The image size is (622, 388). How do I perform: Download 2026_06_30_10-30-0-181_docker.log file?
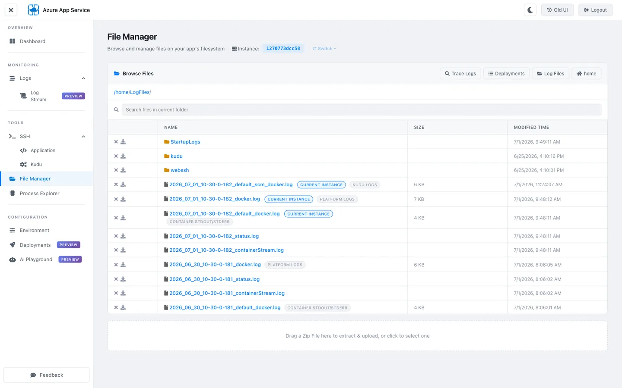(x=123, y=265)
